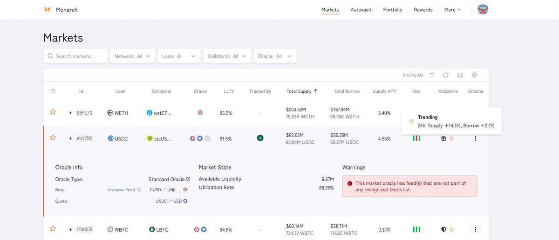Star the eb1795 USDC market
Image resolution: width=559 pixels, height=240 pixels.
(53, 138)
